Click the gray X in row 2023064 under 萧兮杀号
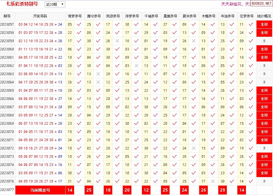 (x=98, y=82)
